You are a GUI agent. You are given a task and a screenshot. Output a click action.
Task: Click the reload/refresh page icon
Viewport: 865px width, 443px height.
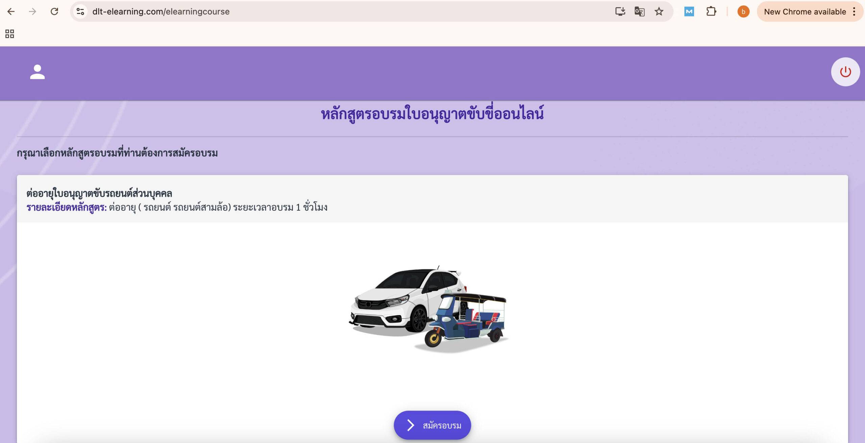coord(54,11)
